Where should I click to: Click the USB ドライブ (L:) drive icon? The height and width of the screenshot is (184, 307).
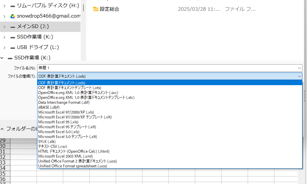[x=13, y=48]
